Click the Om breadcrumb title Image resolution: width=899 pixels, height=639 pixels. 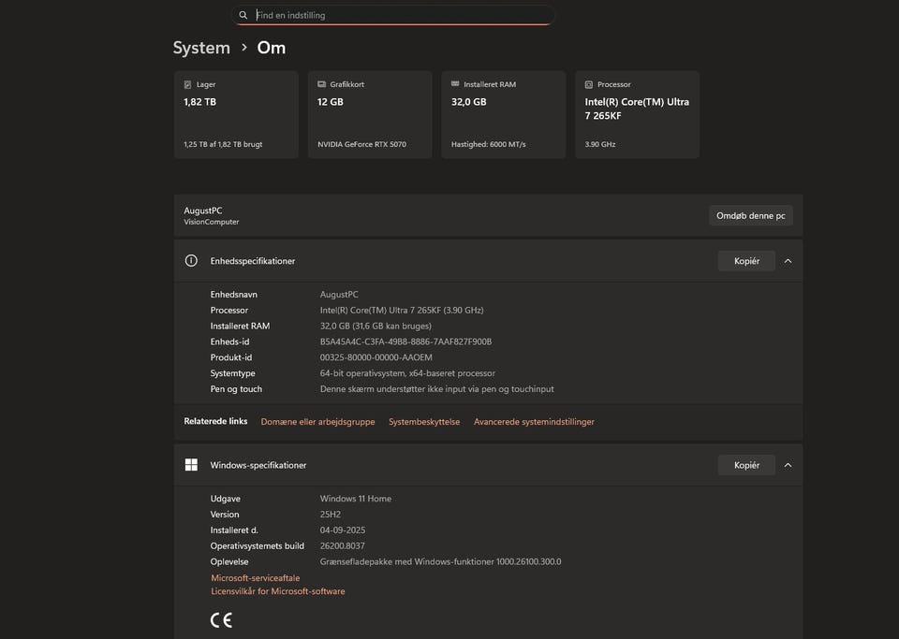pyautogui.click(x=272, y=48)
